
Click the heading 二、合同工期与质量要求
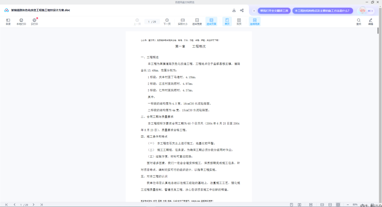[157, 117]
